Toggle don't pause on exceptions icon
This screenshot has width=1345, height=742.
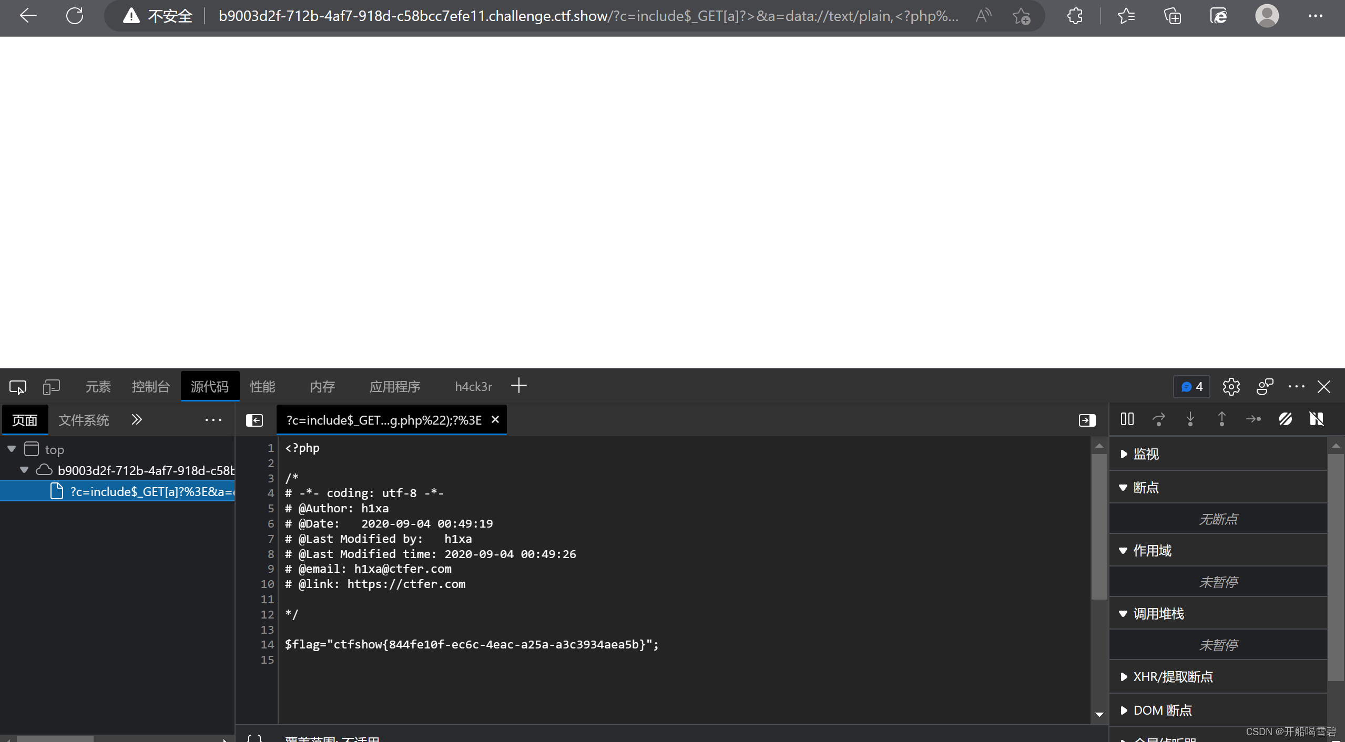click(1316, 419)
